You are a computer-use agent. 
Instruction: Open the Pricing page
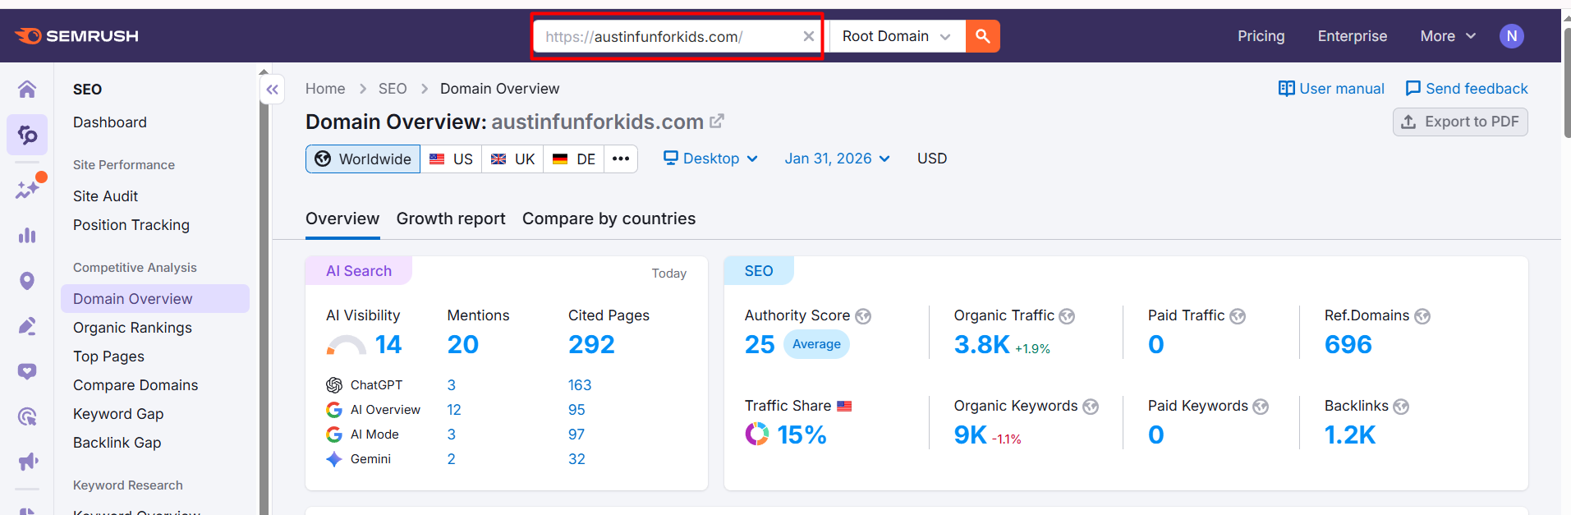pos(1261,36)
